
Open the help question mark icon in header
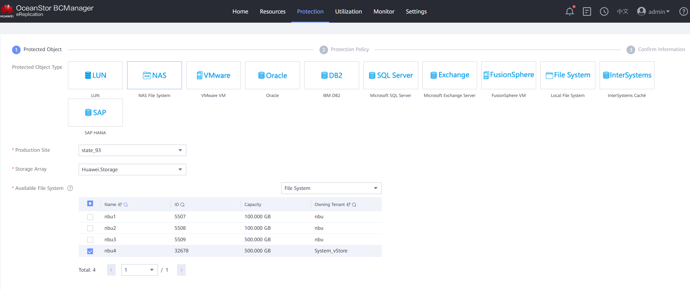(x=683, y=11)
